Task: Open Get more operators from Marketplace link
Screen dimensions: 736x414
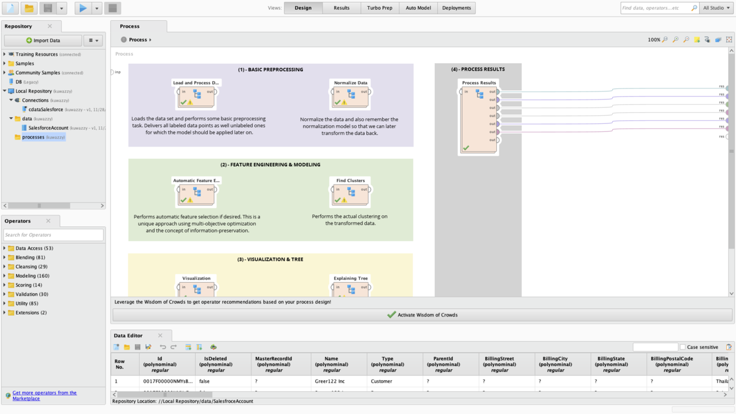Action: [x=44, y=396]
